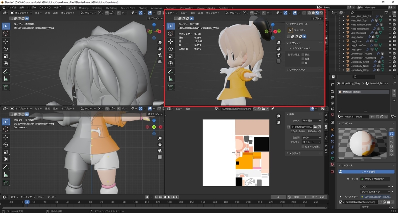398x213 pixels.
Task: Enable 親 checkbox under トランスフォーム
Action: 302,63
